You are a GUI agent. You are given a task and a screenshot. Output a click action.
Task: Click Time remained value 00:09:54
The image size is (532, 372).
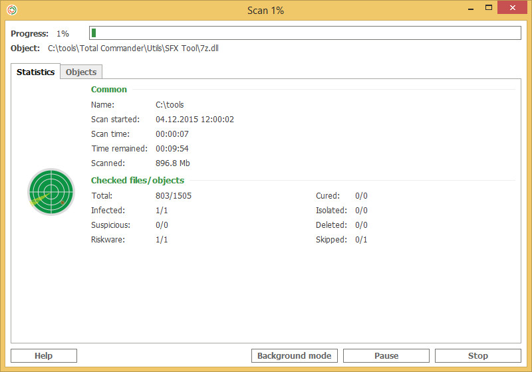(172, 148)
